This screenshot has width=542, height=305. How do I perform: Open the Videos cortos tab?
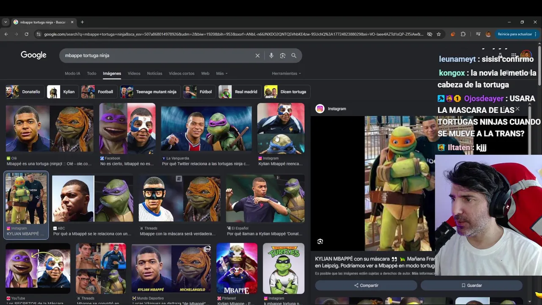pos(182,73)
